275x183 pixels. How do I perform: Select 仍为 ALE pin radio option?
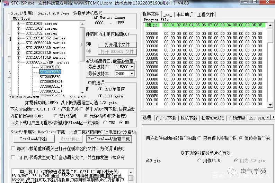(x=236, y=161)
